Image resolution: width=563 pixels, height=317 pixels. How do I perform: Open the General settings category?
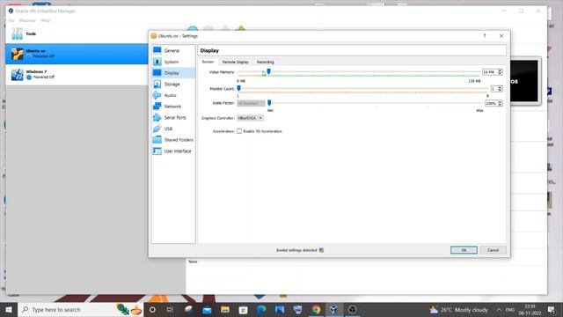[x=173, y=51]
